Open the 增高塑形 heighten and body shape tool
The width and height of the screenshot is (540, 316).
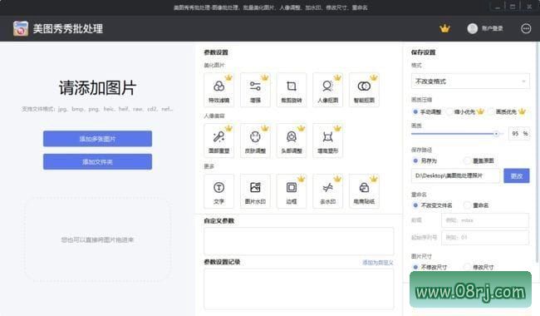tap(327, 141)
